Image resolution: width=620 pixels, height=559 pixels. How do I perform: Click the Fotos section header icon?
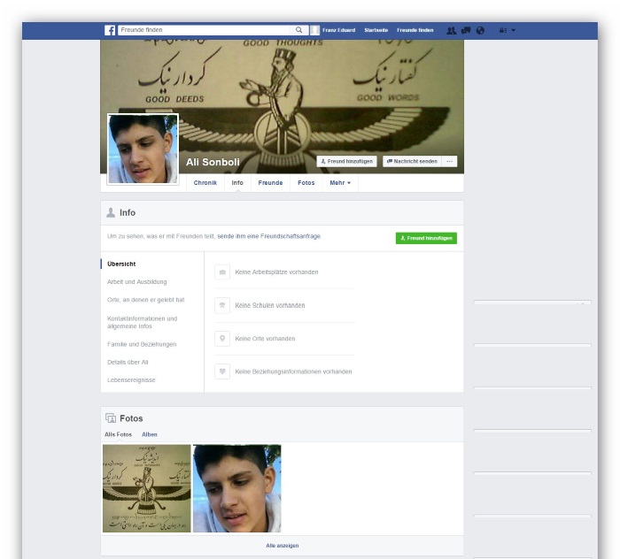111,418
